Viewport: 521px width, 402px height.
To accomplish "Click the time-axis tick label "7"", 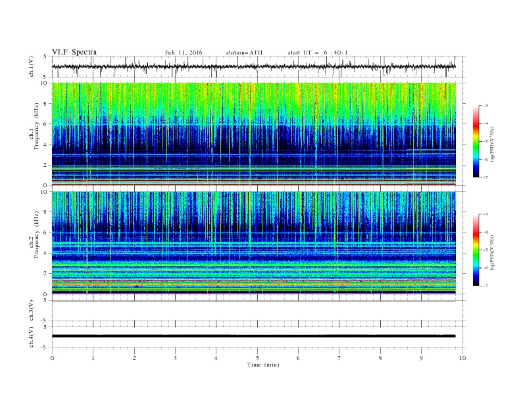I will pos(339,358).
